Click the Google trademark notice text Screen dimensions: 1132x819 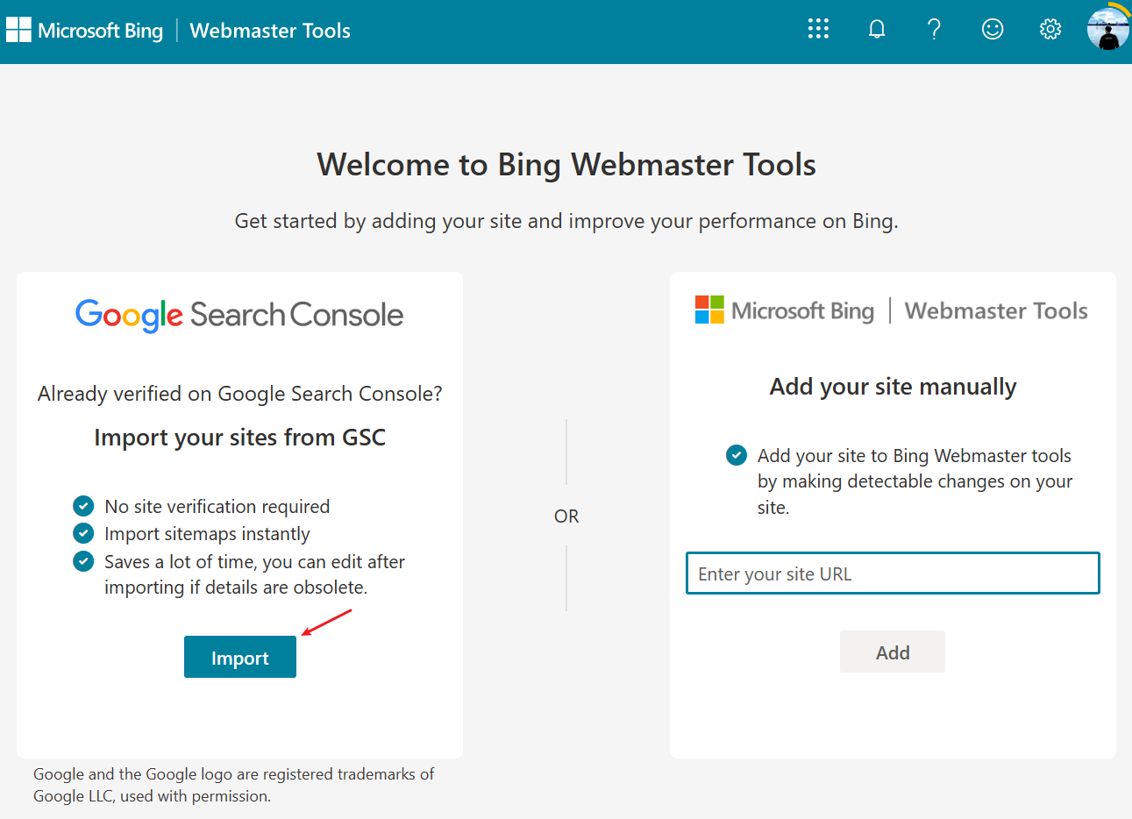point(233,785)
